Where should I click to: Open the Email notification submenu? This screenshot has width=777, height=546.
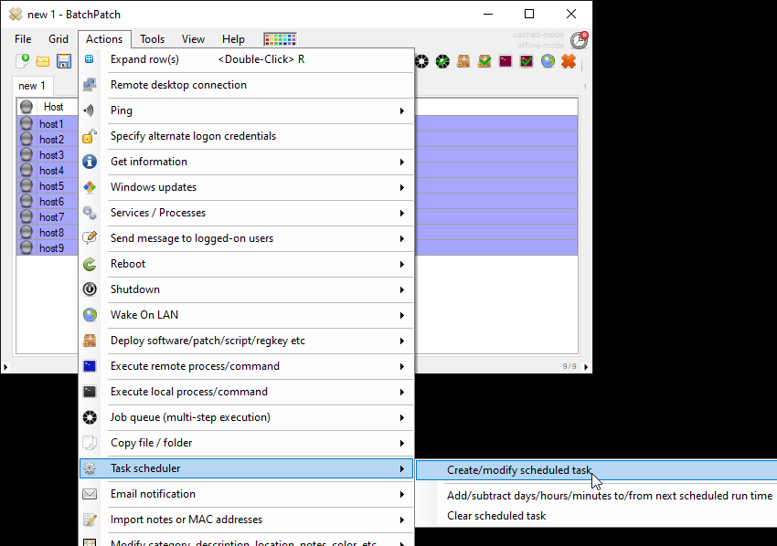pos(246,494)
